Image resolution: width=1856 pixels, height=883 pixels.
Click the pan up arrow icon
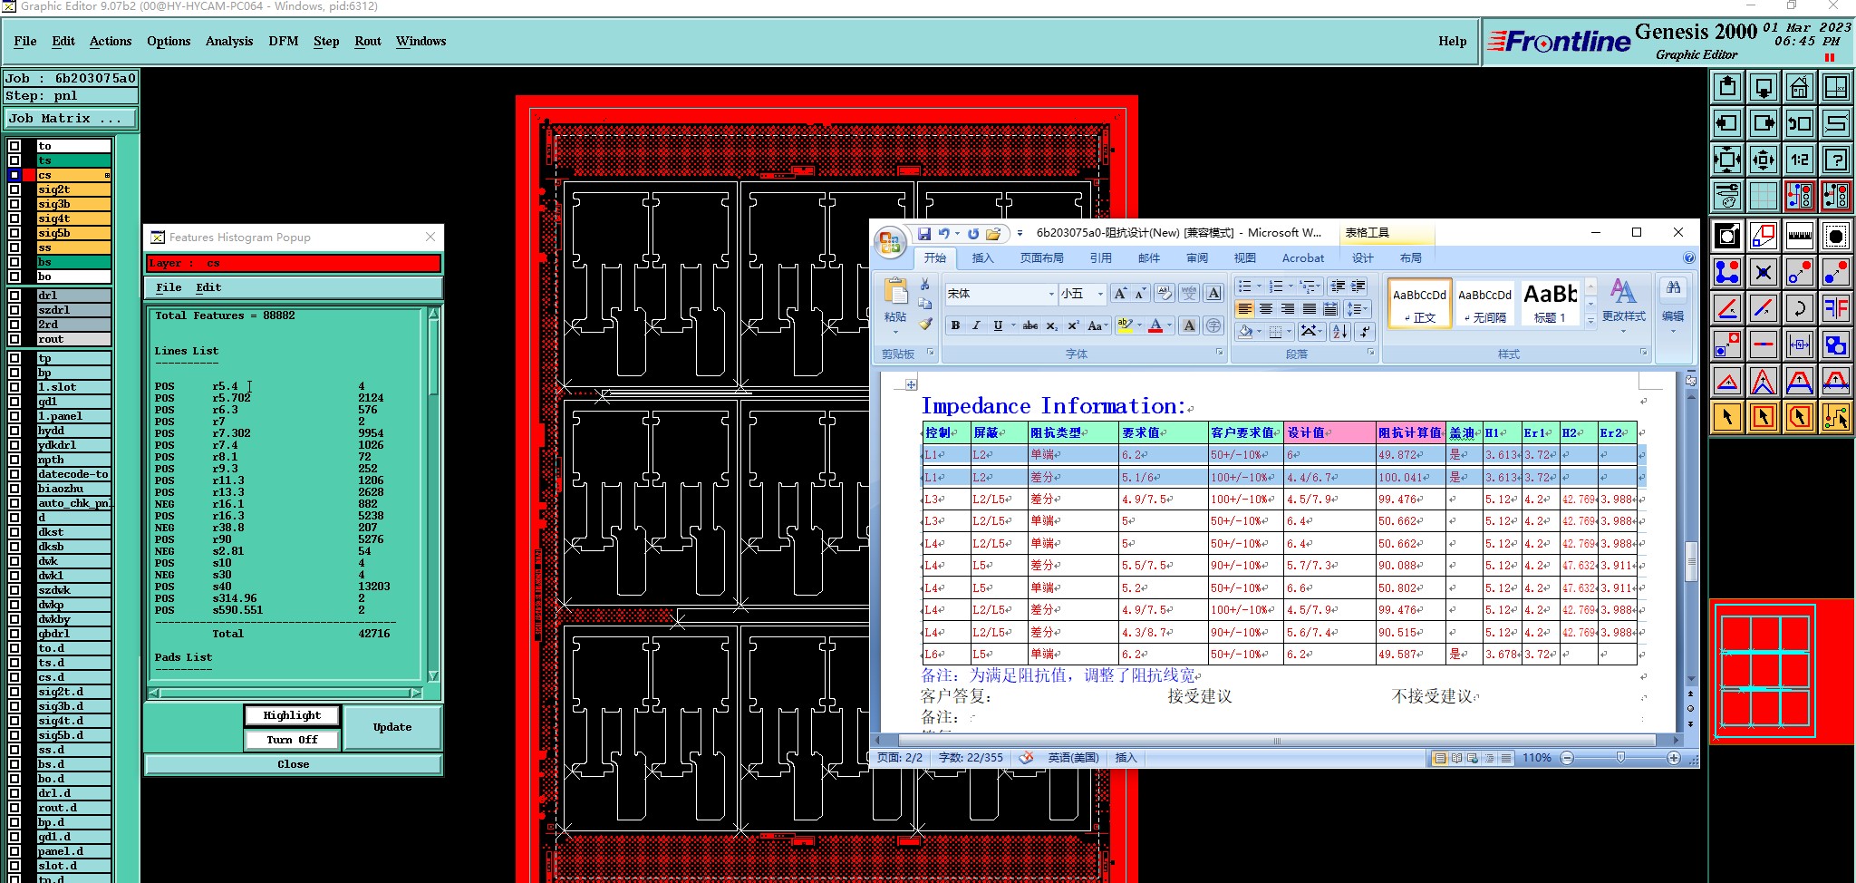pos(1727,88)
